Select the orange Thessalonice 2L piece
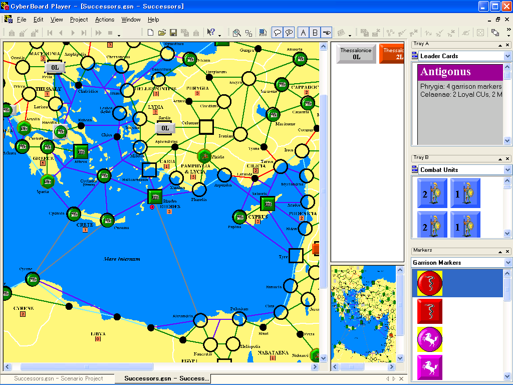Viewport: 513px width, 385px height. pyautogui.click(x=392, y=54)
